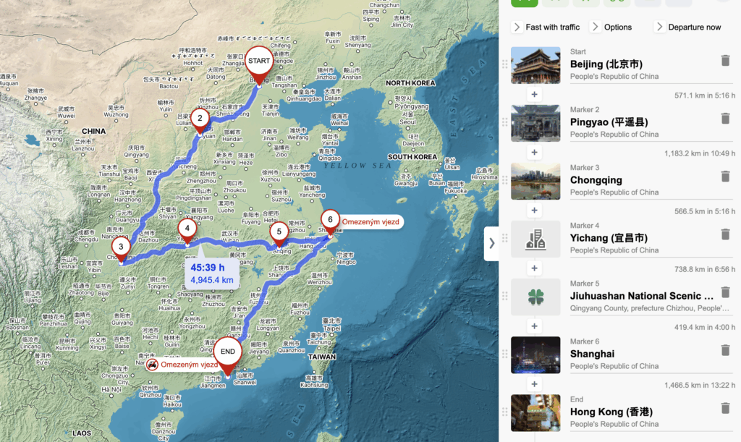Open the Shanghai thumbnail photo
741x442 pixels.
[x=535, y=355]
